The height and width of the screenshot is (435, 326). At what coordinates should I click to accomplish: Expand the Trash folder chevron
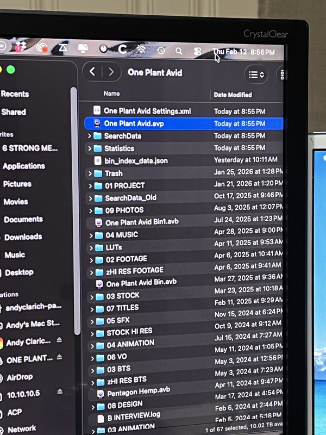[90, 173]
